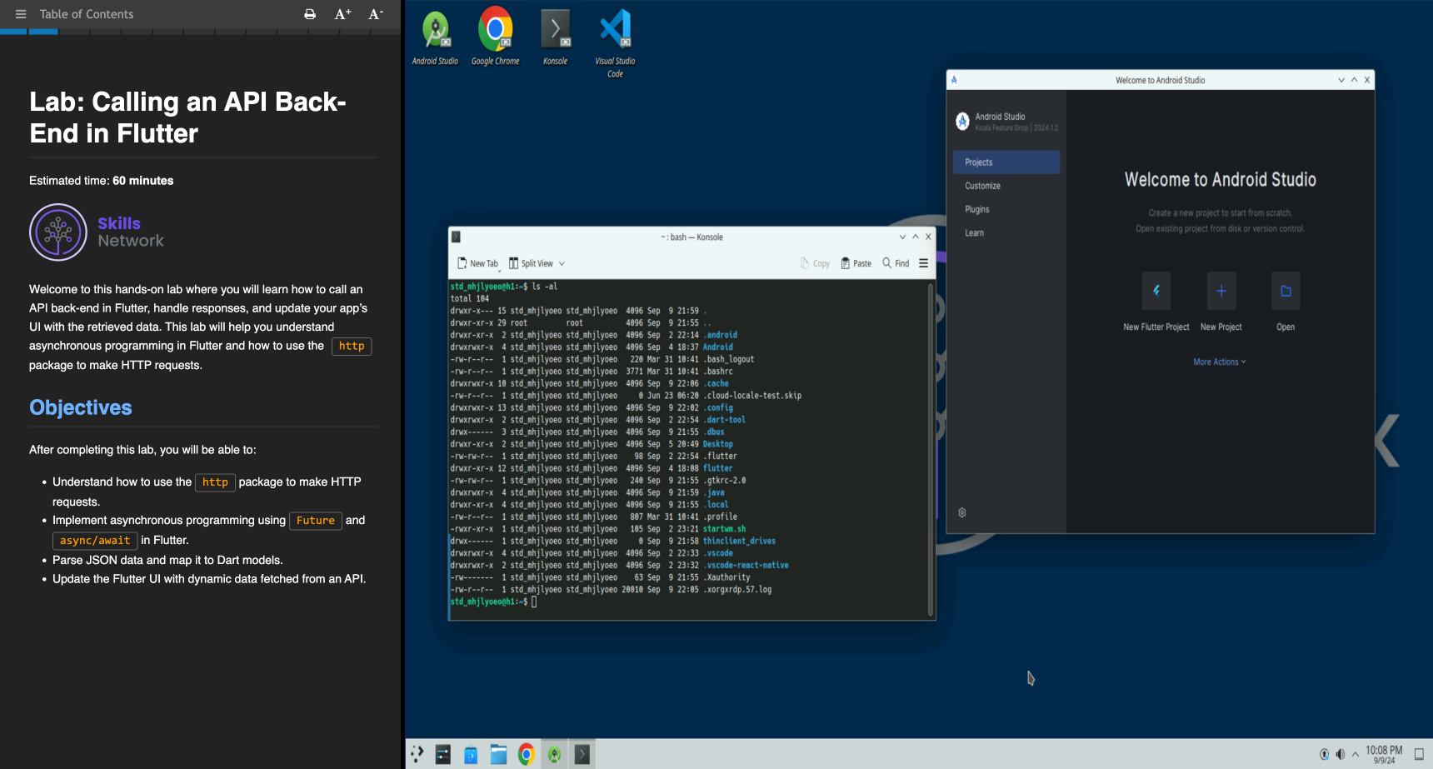The width and height of the screenshot is (1433, 769).
Task: Click Android Studio logo in welcome sidebar
Action: point(962,122)
